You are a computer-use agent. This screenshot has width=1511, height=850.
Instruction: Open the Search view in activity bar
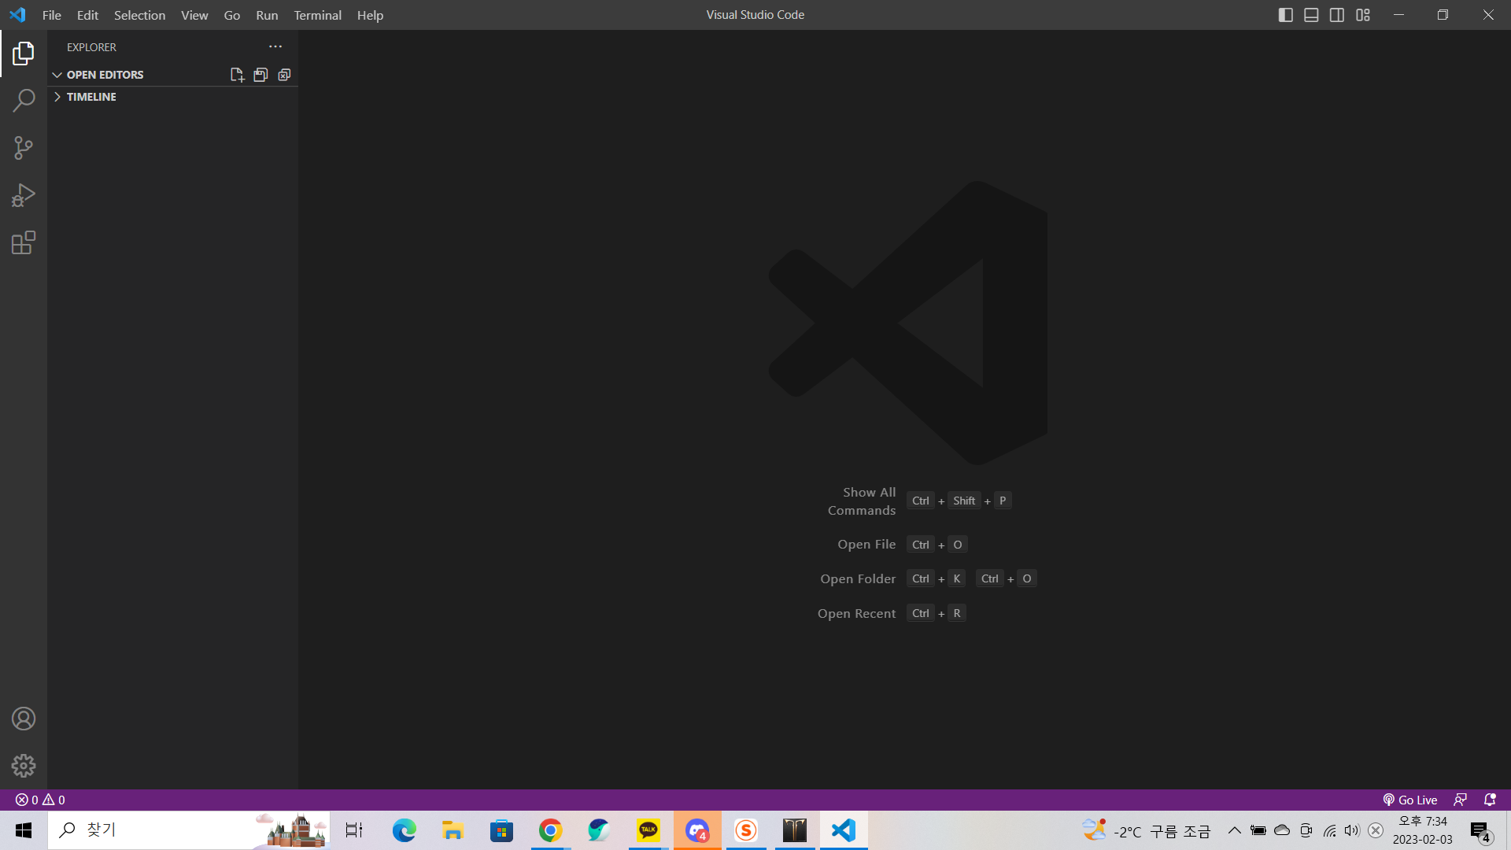[24, 101]
